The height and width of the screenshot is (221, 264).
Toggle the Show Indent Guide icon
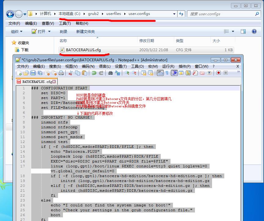click(x=174, y=73)
